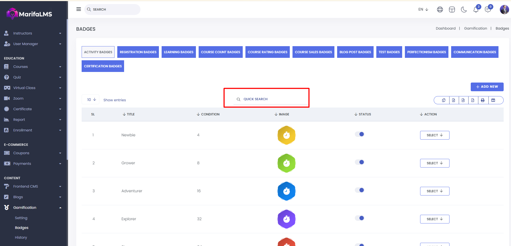The height and width of the screenshot is (246, 511).
Task: Switch to the Learning Badges tab
Action: [178, 52]
